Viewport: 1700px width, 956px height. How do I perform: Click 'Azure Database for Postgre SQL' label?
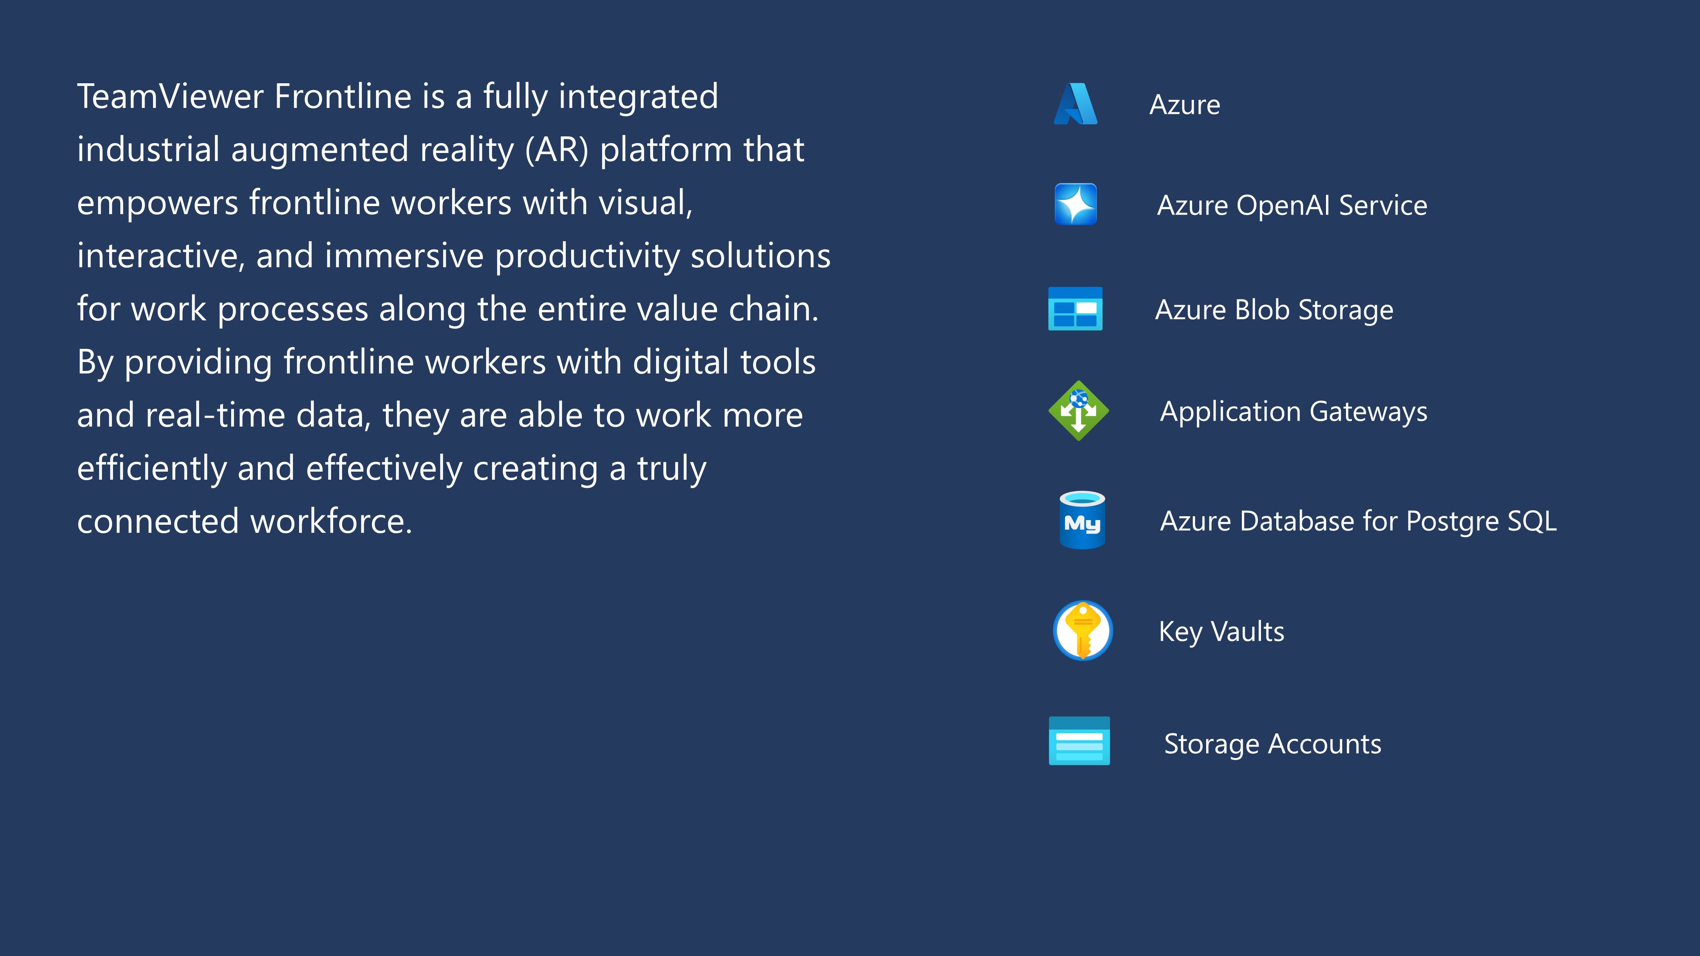point(1358,521)
